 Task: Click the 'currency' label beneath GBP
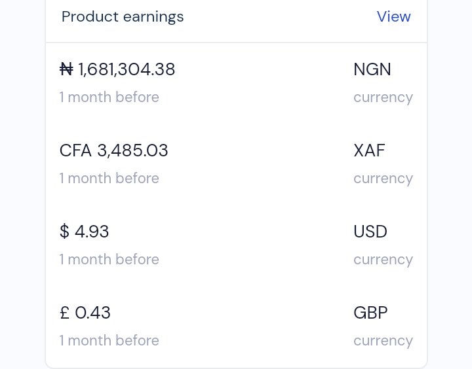(x=383, y=341)
